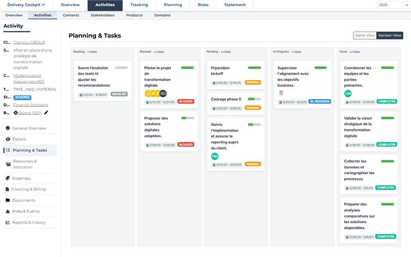Click the Resources & Allocation people icon
Screen dimensions: 411x257
pos(8,164)
